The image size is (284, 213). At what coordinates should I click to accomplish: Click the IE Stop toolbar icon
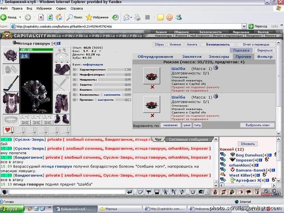(x=41, y=18)
